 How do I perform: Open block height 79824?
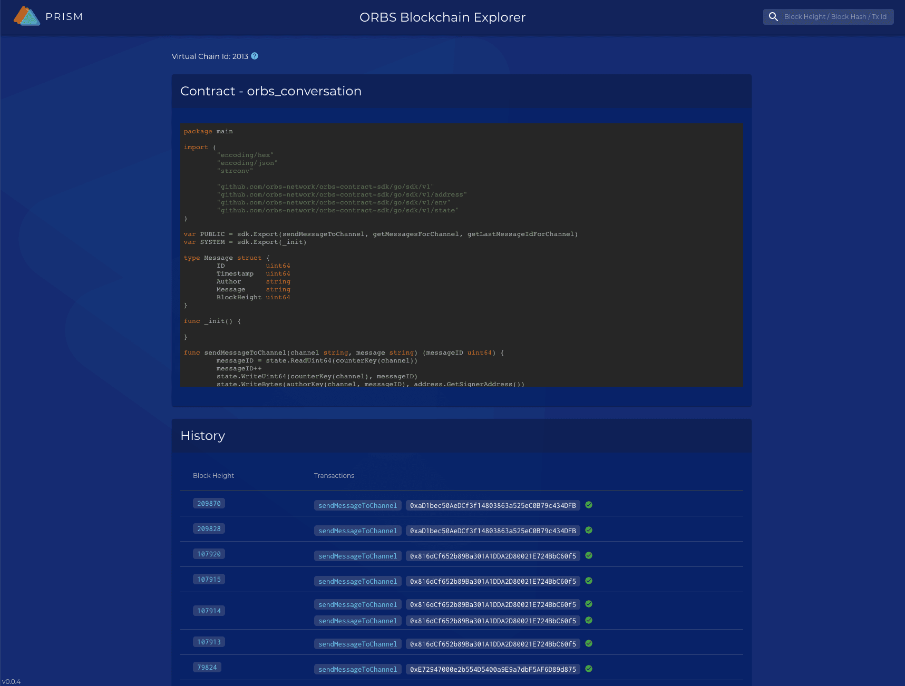coord(207,668)
